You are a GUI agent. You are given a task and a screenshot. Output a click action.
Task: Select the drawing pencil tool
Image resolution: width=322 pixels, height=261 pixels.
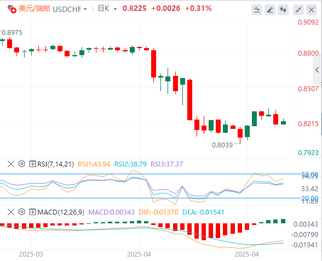pyautogui.click(x=270, y=10)
